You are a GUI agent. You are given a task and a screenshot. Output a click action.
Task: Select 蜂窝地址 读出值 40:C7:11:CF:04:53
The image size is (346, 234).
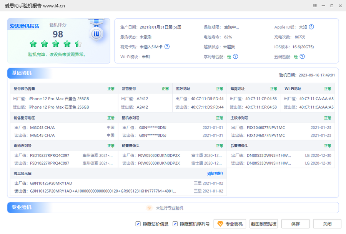pyautogui.click(x=261, y=107)
